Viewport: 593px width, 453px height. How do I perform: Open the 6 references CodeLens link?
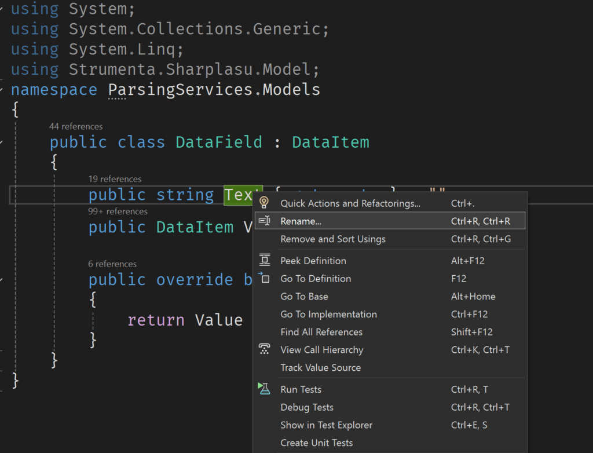tap(112, 264)
